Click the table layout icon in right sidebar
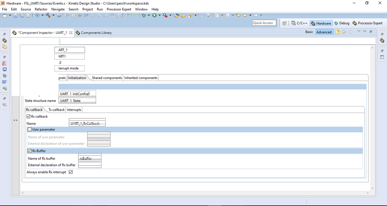 382,57
